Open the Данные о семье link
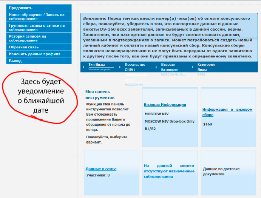The image size is (261, 198). pyautogui.click(x=101, y=169)
